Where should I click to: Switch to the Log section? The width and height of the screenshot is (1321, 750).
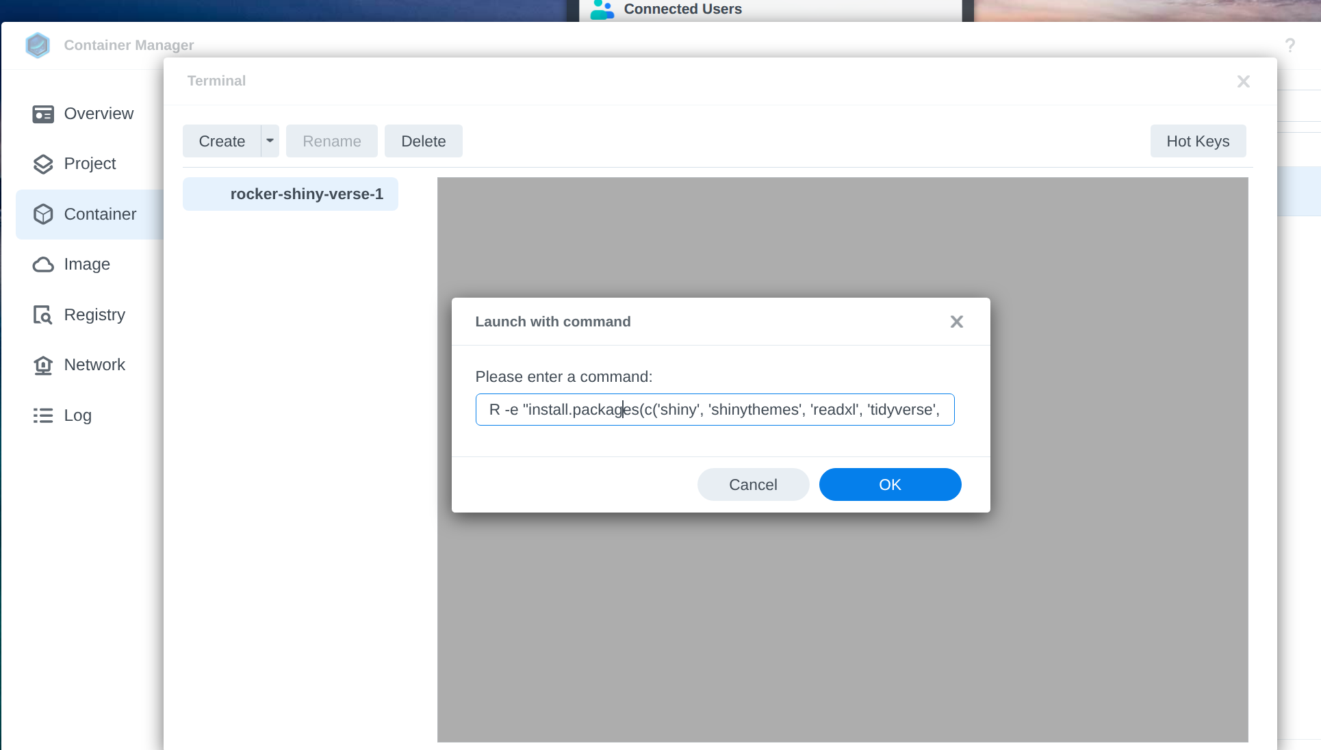[77, 415]
